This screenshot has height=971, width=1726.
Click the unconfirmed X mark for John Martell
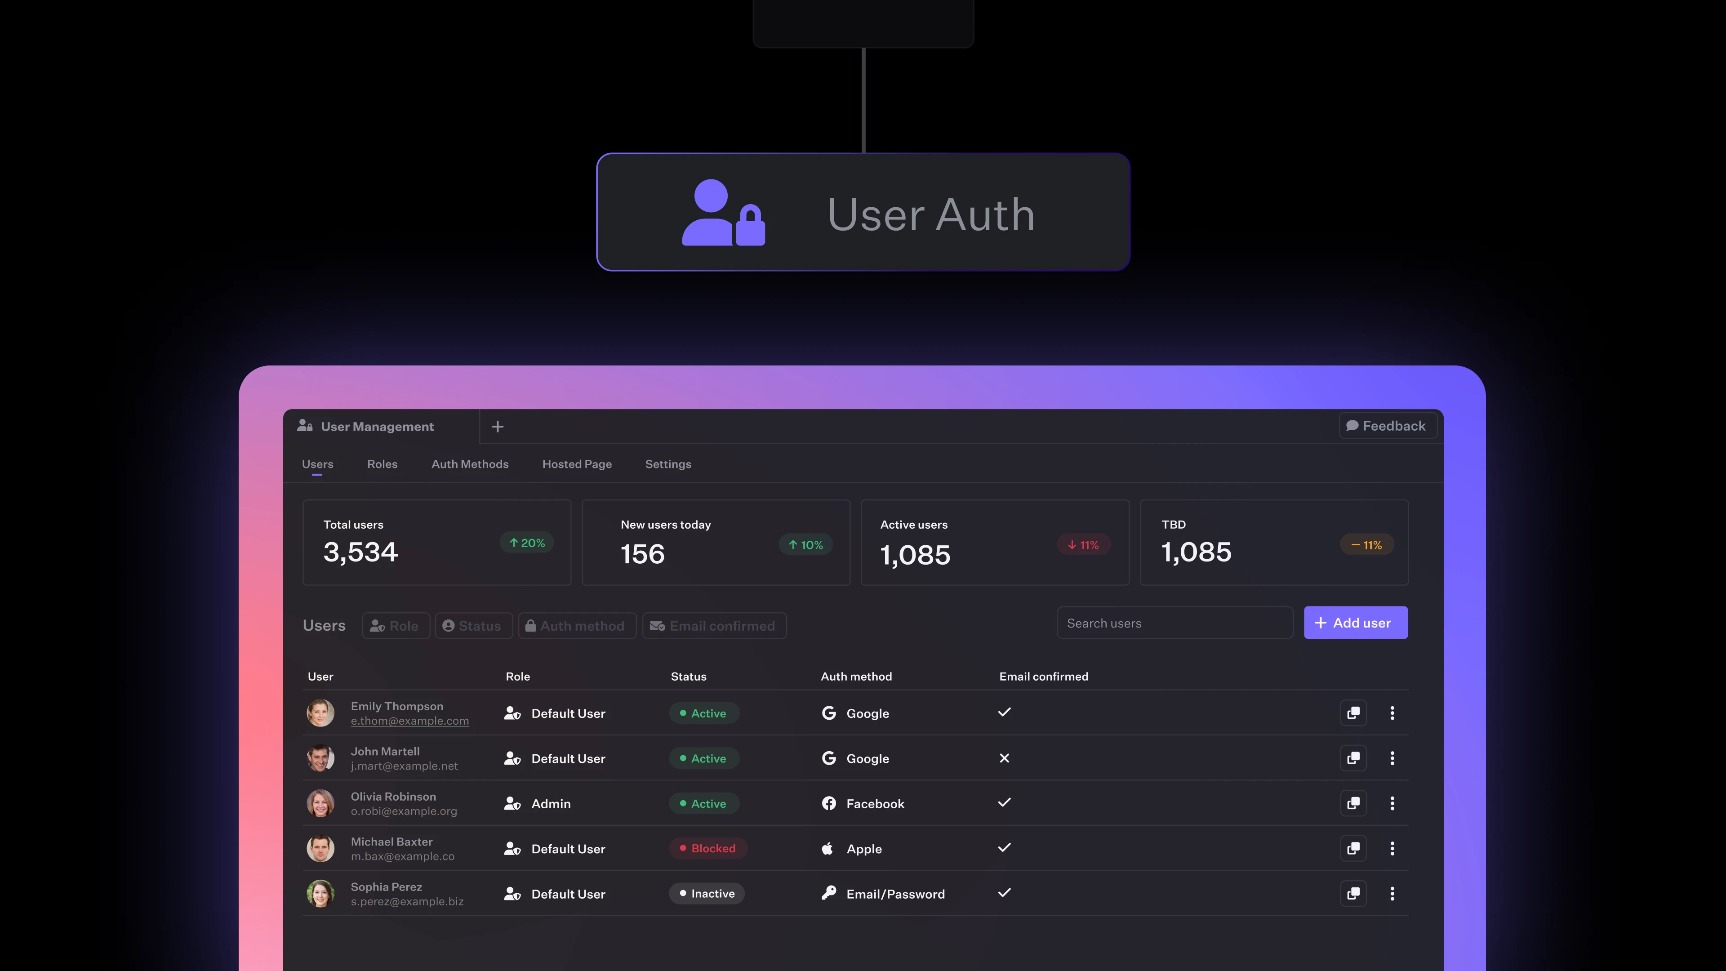point(1005,758)
